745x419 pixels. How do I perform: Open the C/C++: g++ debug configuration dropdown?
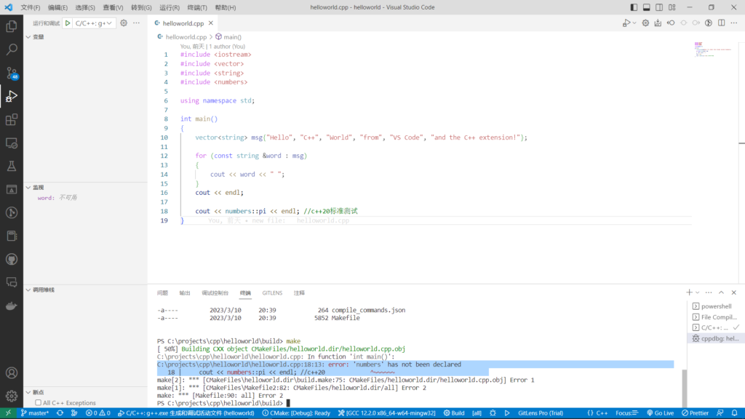95,23
